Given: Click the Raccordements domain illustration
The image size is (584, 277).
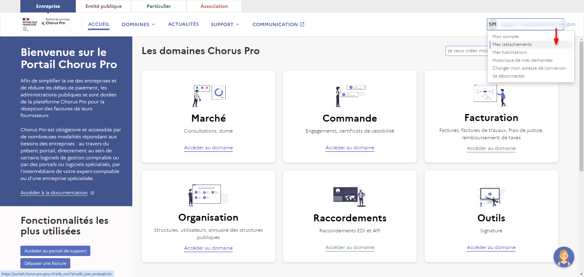Looking at the screenshot, I should click(x=350, y=196).
